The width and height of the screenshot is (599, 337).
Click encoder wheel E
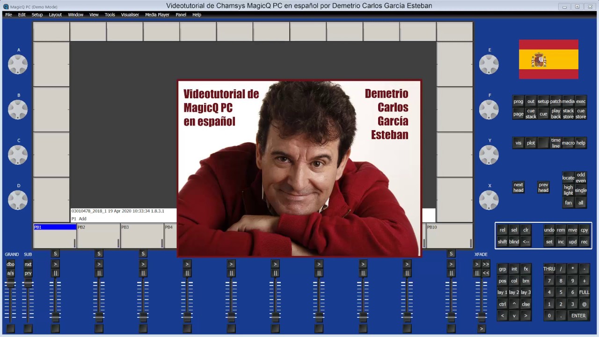489,65
